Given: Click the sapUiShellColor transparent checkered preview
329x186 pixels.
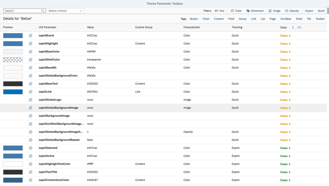Looking at the screenshot, I should point(13,60).
